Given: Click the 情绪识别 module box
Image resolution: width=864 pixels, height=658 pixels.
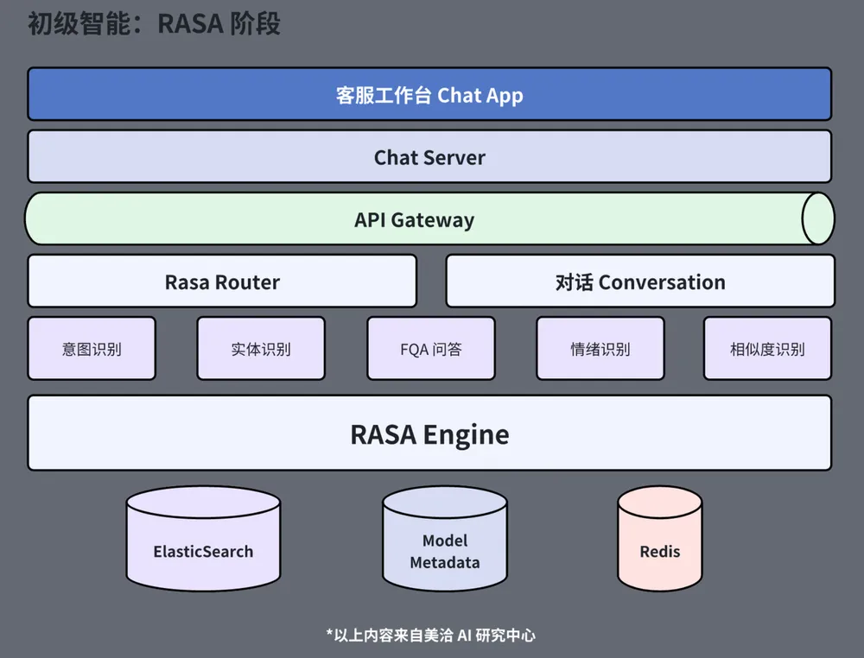Looking at the screenshot, I should point(600,349).
